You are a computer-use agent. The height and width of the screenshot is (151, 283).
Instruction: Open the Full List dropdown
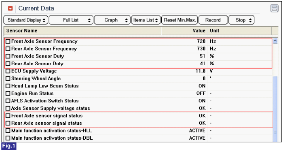tap(71, 20)
